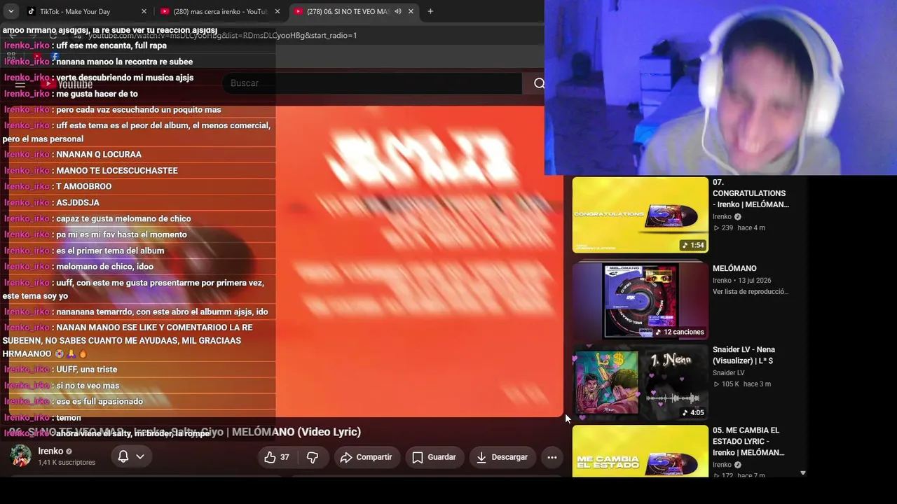The height and width of the screenshot is (504, 897).
Task: Open the Irenko channel name above subscriber count
Action: [50, 451]
